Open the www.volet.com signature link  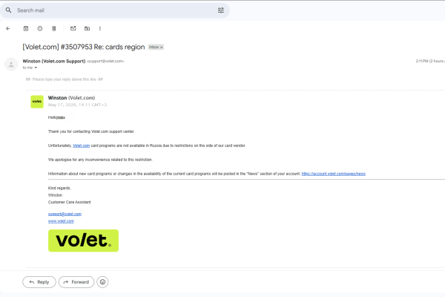pyautogui.click(x=61, y=221)
